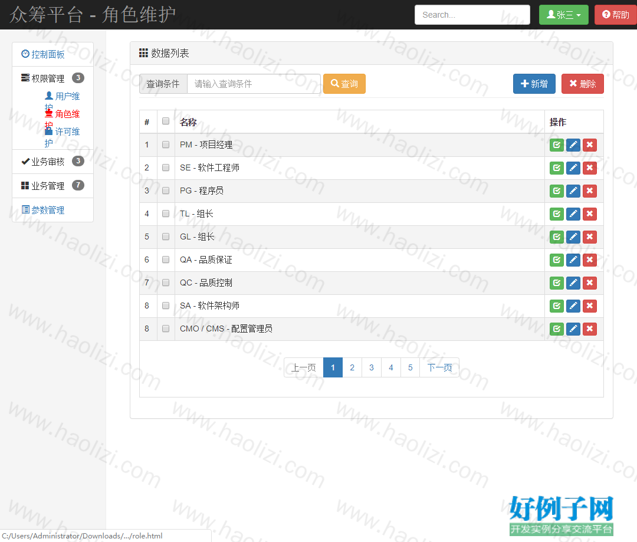The image size is (637, 542).
Task: Check the box for QA - 品质保证
Action: [x=166, y=259]
